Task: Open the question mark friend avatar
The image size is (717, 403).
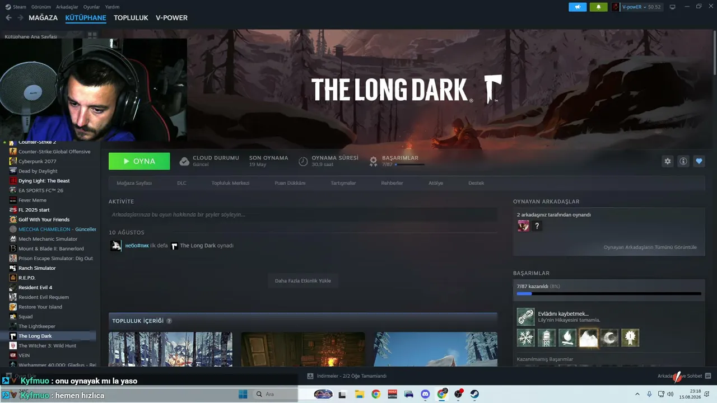Action: point(537,226)
